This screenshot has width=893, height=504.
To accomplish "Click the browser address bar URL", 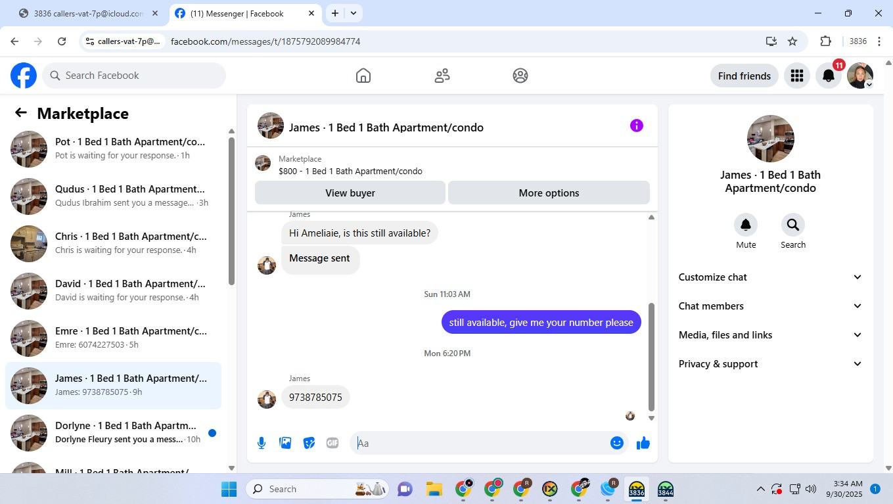I will point(265,41).
